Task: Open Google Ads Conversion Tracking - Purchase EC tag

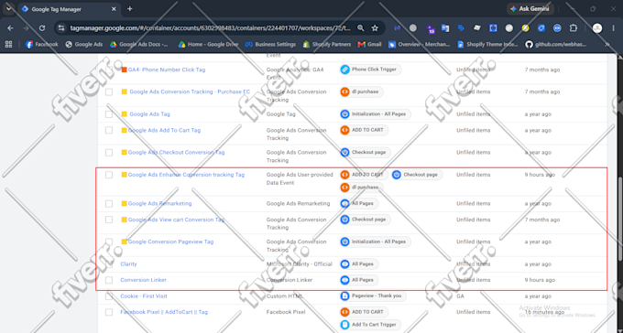Action: (190, 91)
